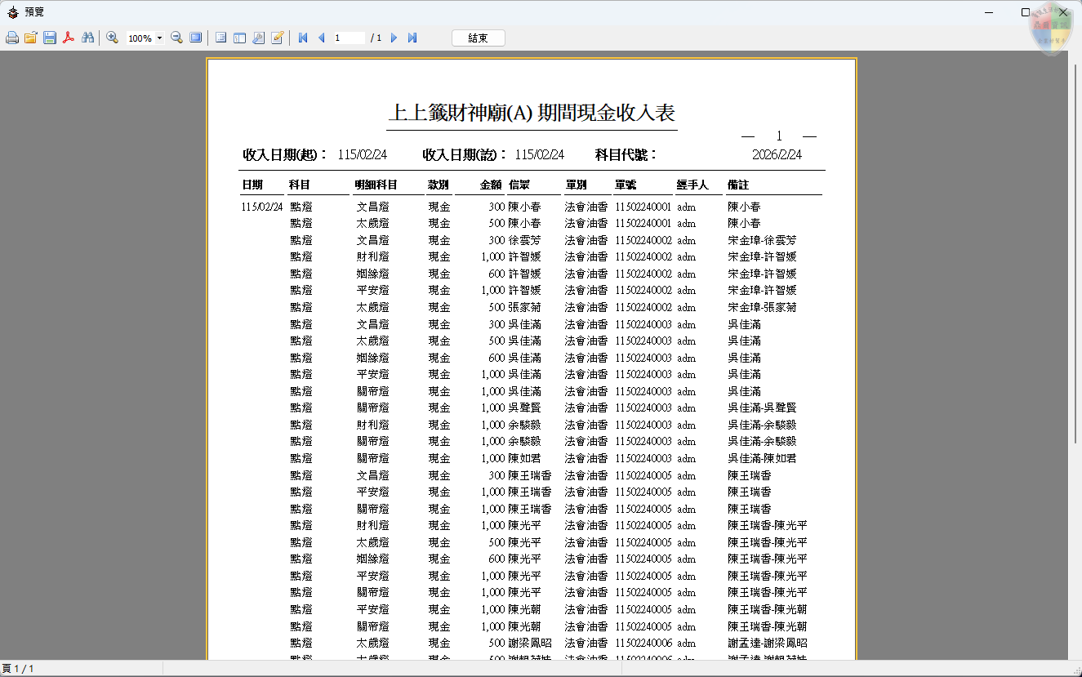
Task: Jump to the last page
Action: pos(412,38)
